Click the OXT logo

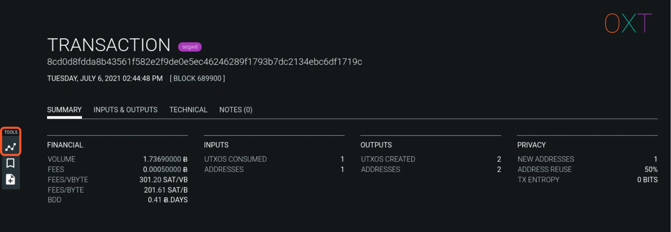click(628, 23)
